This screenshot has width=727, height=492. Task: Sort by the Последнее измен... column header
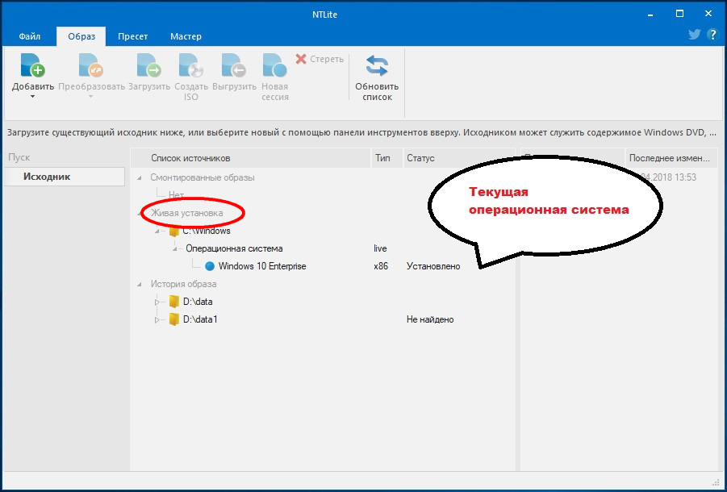point(671,158)
